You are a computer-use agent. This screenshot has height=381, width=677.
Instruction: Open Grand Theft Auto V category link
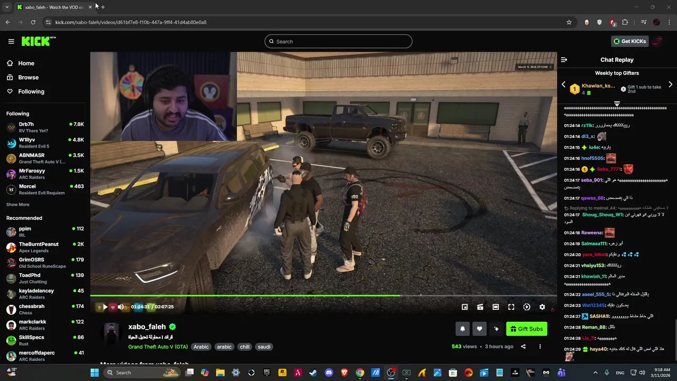158,347
